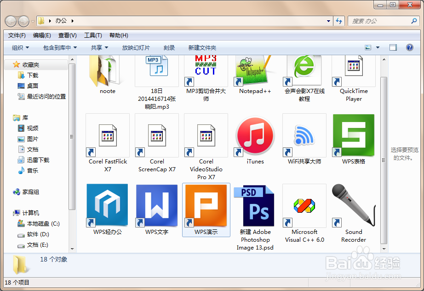This screenshot has width=424, height=291.
Task: Open 软件 (D:) drive
Action: (x=38, y=234)
